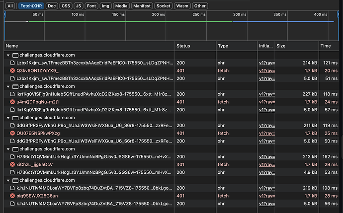Open initiator link of xiChzL_jjg5aOcV request
This screenshot has width=343, height=213.
click(x=267, y=164)
